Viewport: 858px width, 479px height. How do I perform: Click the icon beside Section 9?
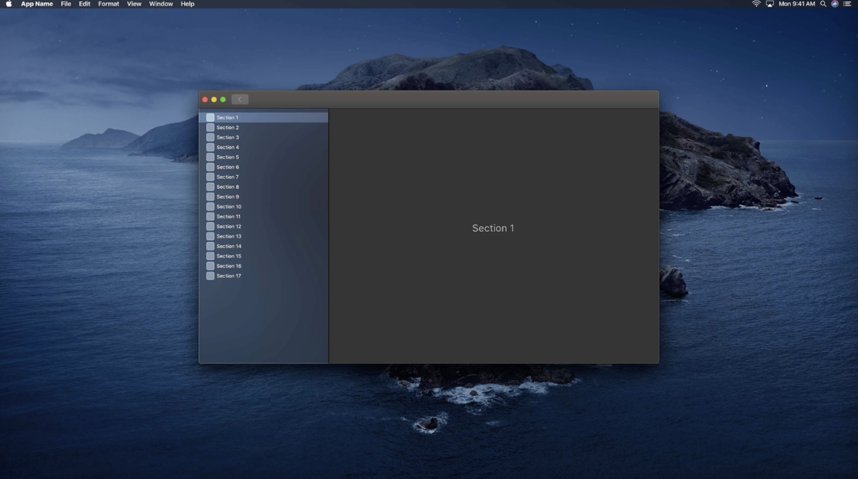[x=210, y=197]
